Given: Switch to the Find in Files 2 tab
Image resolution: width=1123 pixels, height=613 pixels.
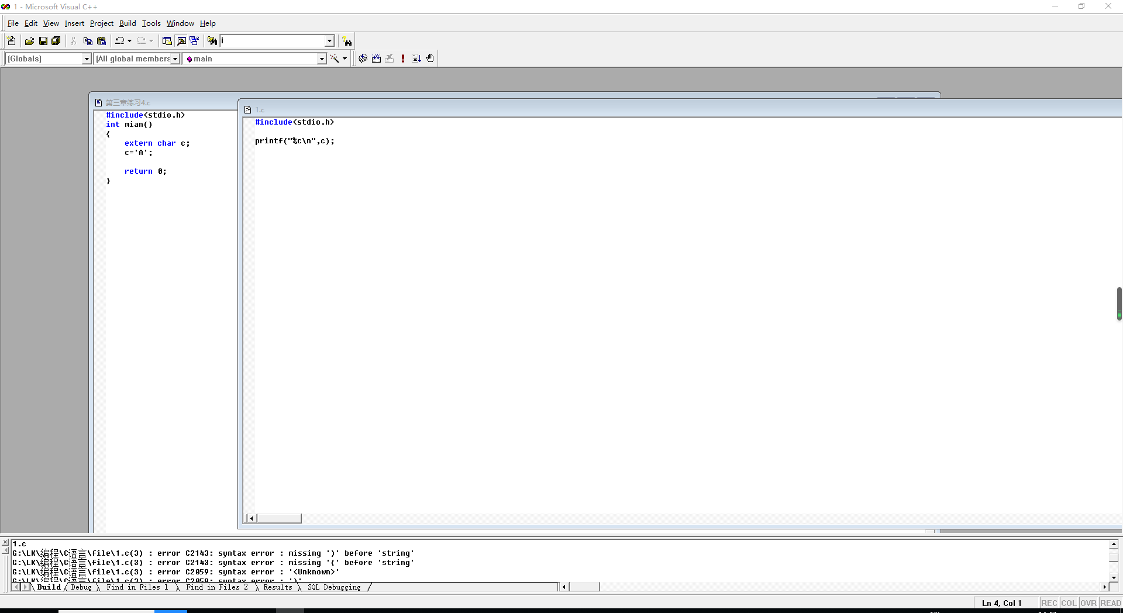Looking at the screenshot, I should coord(217,587).
